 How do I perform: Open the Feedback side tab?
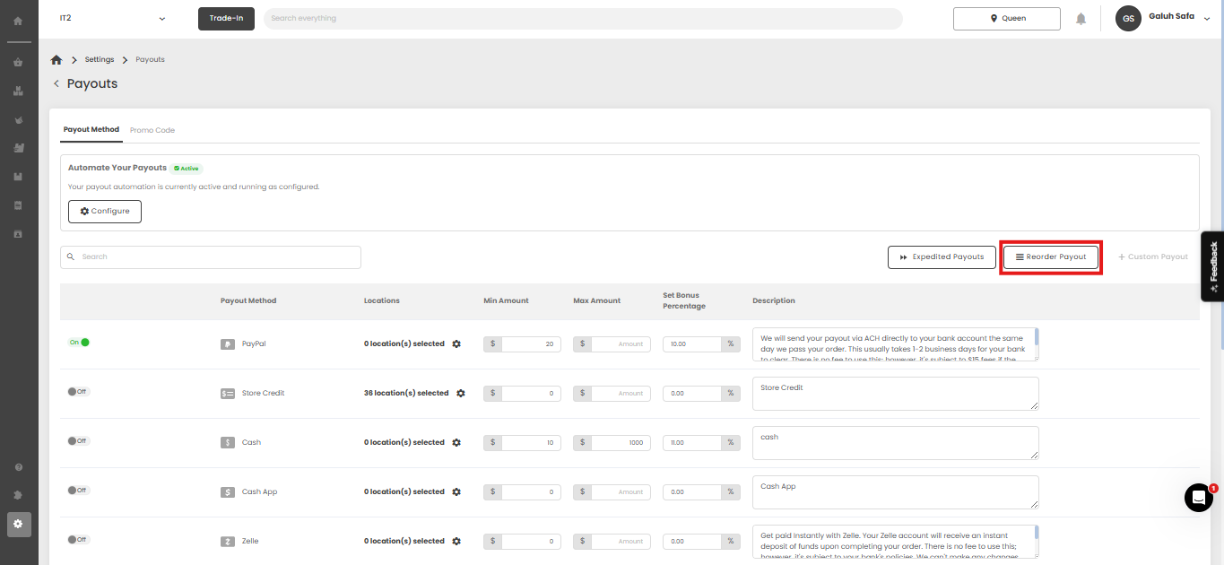coord(1212,266)
